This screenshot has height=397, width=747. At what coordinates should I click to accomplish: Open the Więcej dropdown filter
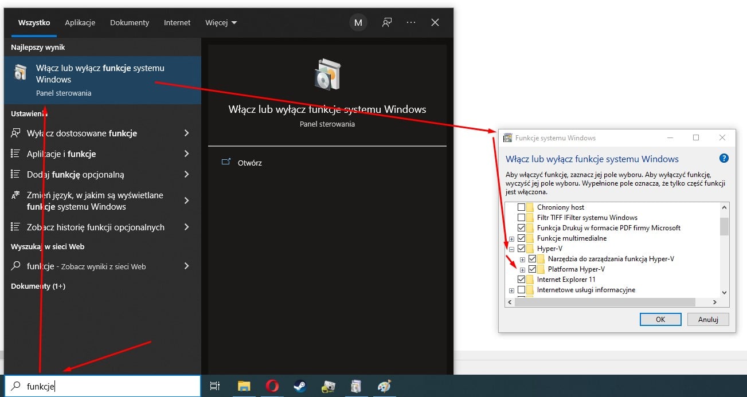221,23
